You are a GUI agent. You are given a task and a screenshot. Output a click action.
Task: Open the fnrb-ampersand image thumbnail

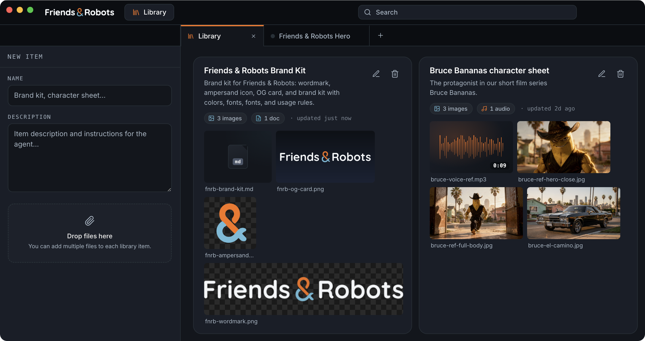click(230, 223)
